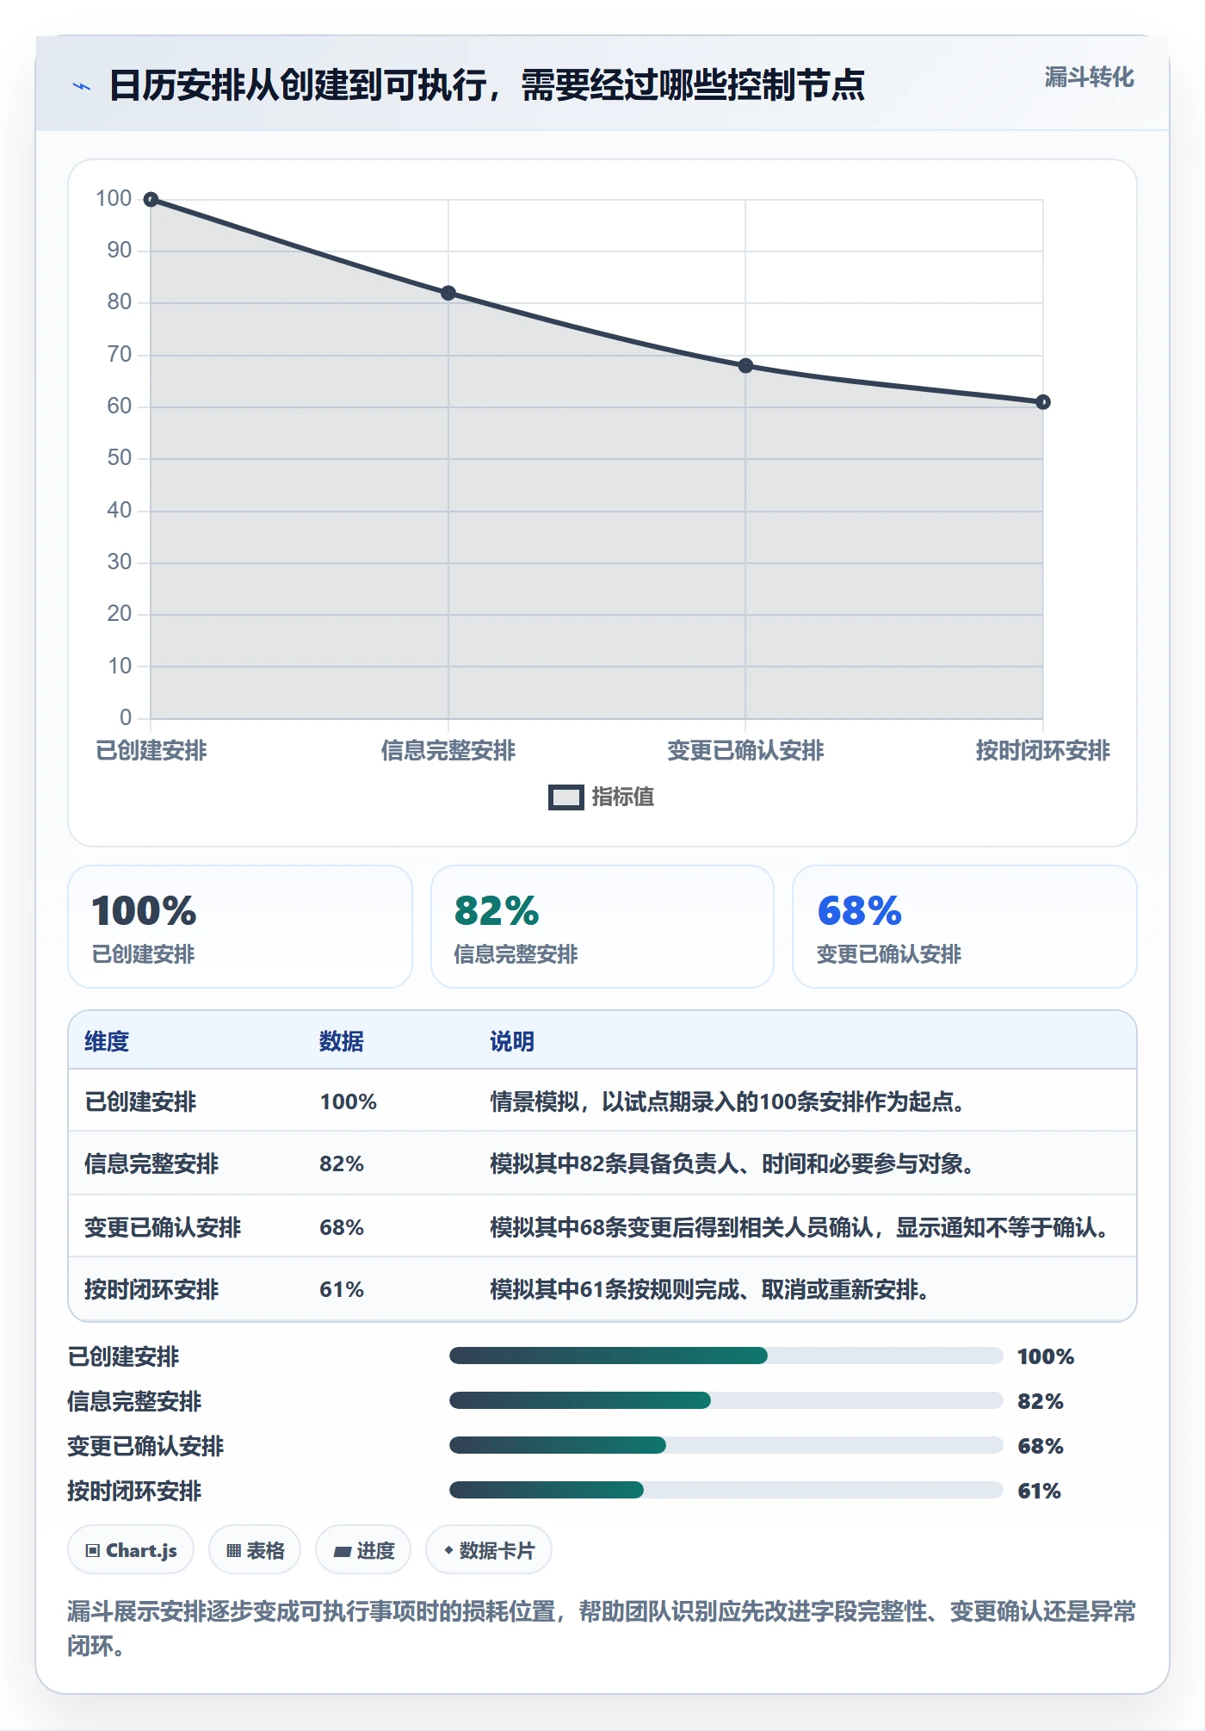The height and width of the screenshot is (1731, 1205).
Task: Click the 漏斗转化 tag in the header
Action: point(1089,78)
